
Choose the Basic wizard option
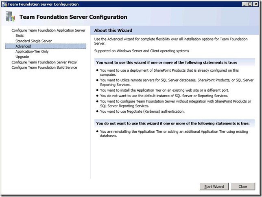(20, 35)
